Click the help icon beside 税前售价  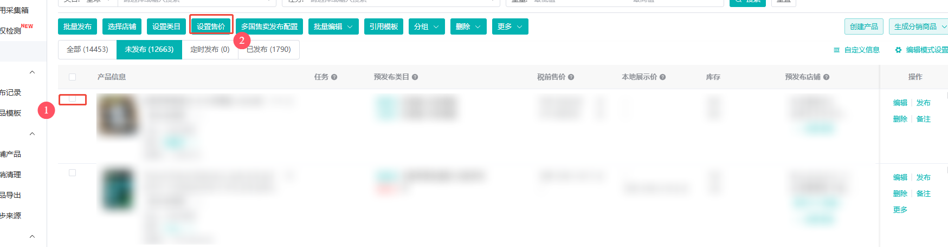[x=571, y=77]
